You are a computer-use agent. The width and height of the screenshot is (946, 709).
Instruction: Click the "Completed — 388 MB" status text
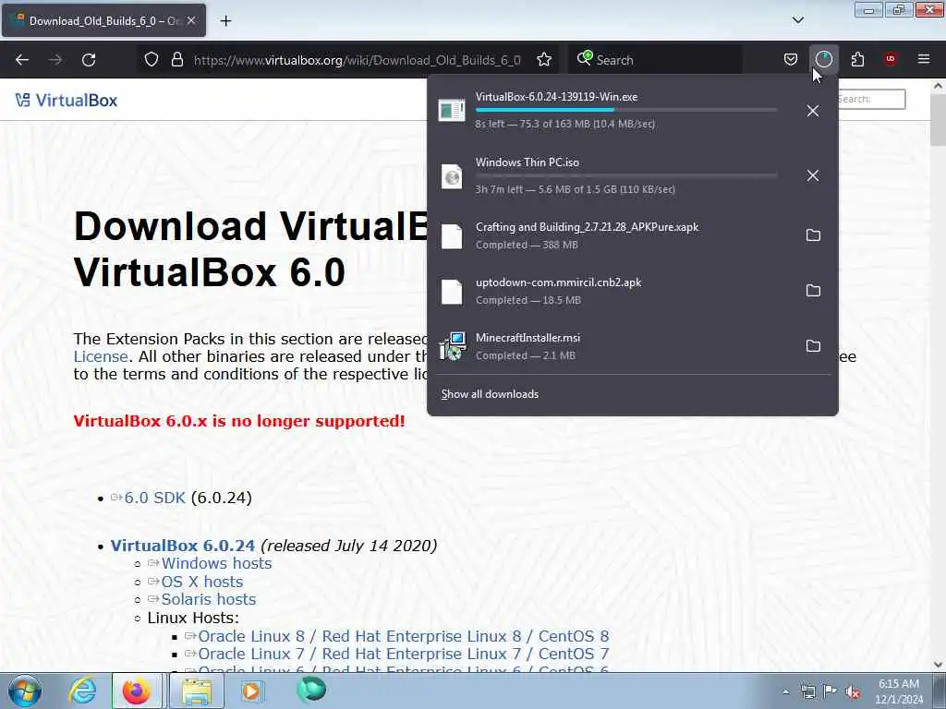(527, 245)
